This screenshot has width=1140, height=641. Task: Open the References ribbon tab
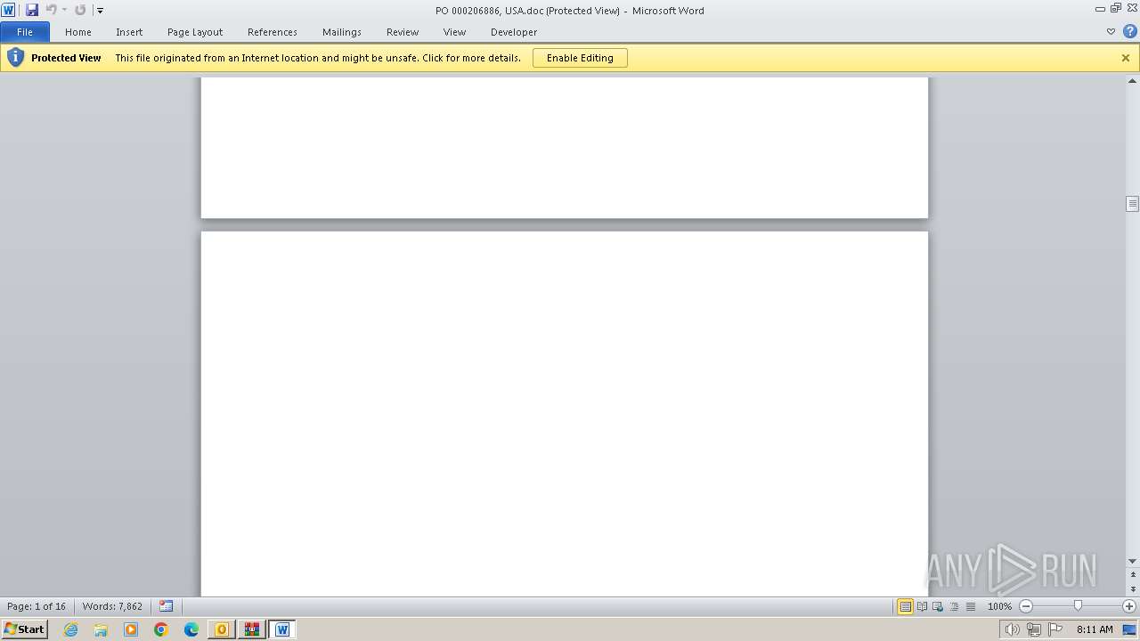(x=273, y=32)
